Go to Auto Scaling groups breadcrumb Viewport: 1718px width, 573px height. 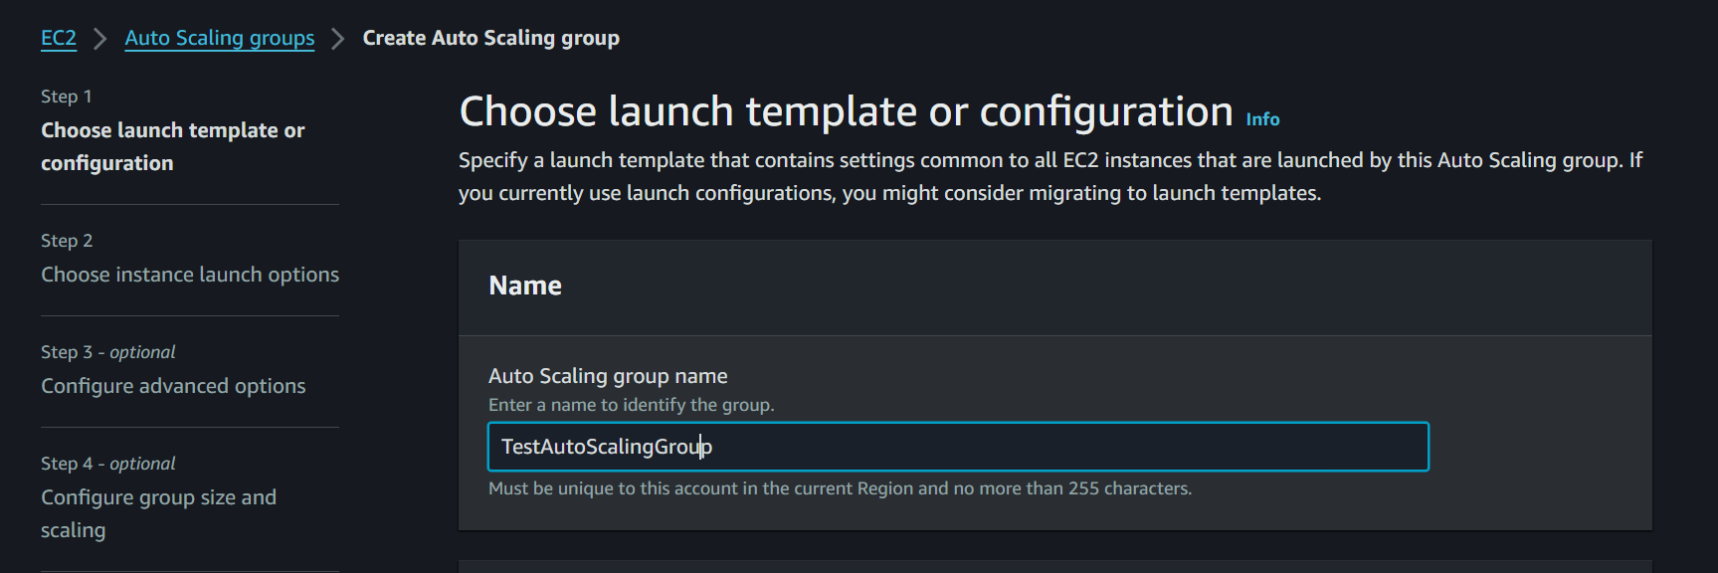pos(220,38)
